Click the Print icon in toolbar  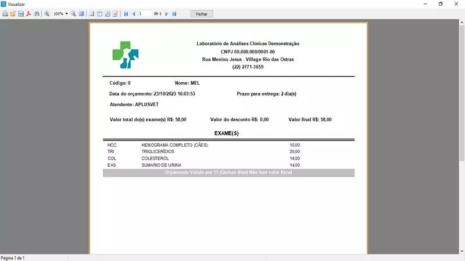[5, 13]
